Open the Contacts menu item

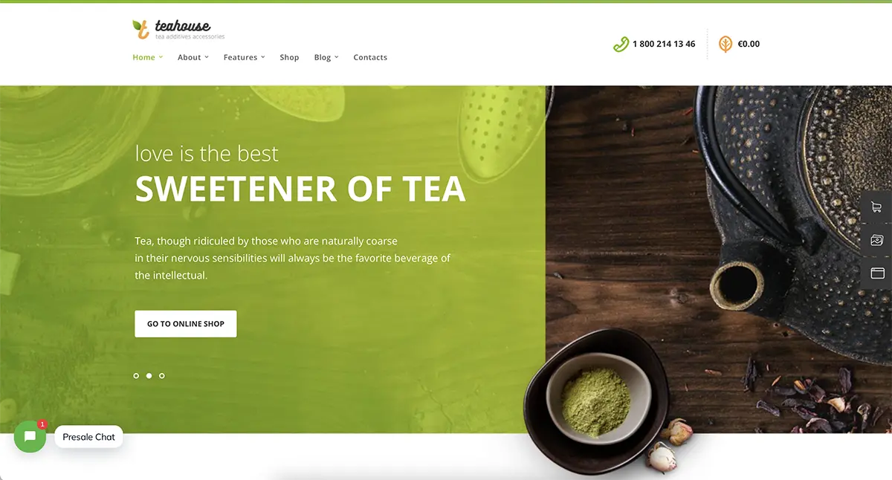coord(370,57)
